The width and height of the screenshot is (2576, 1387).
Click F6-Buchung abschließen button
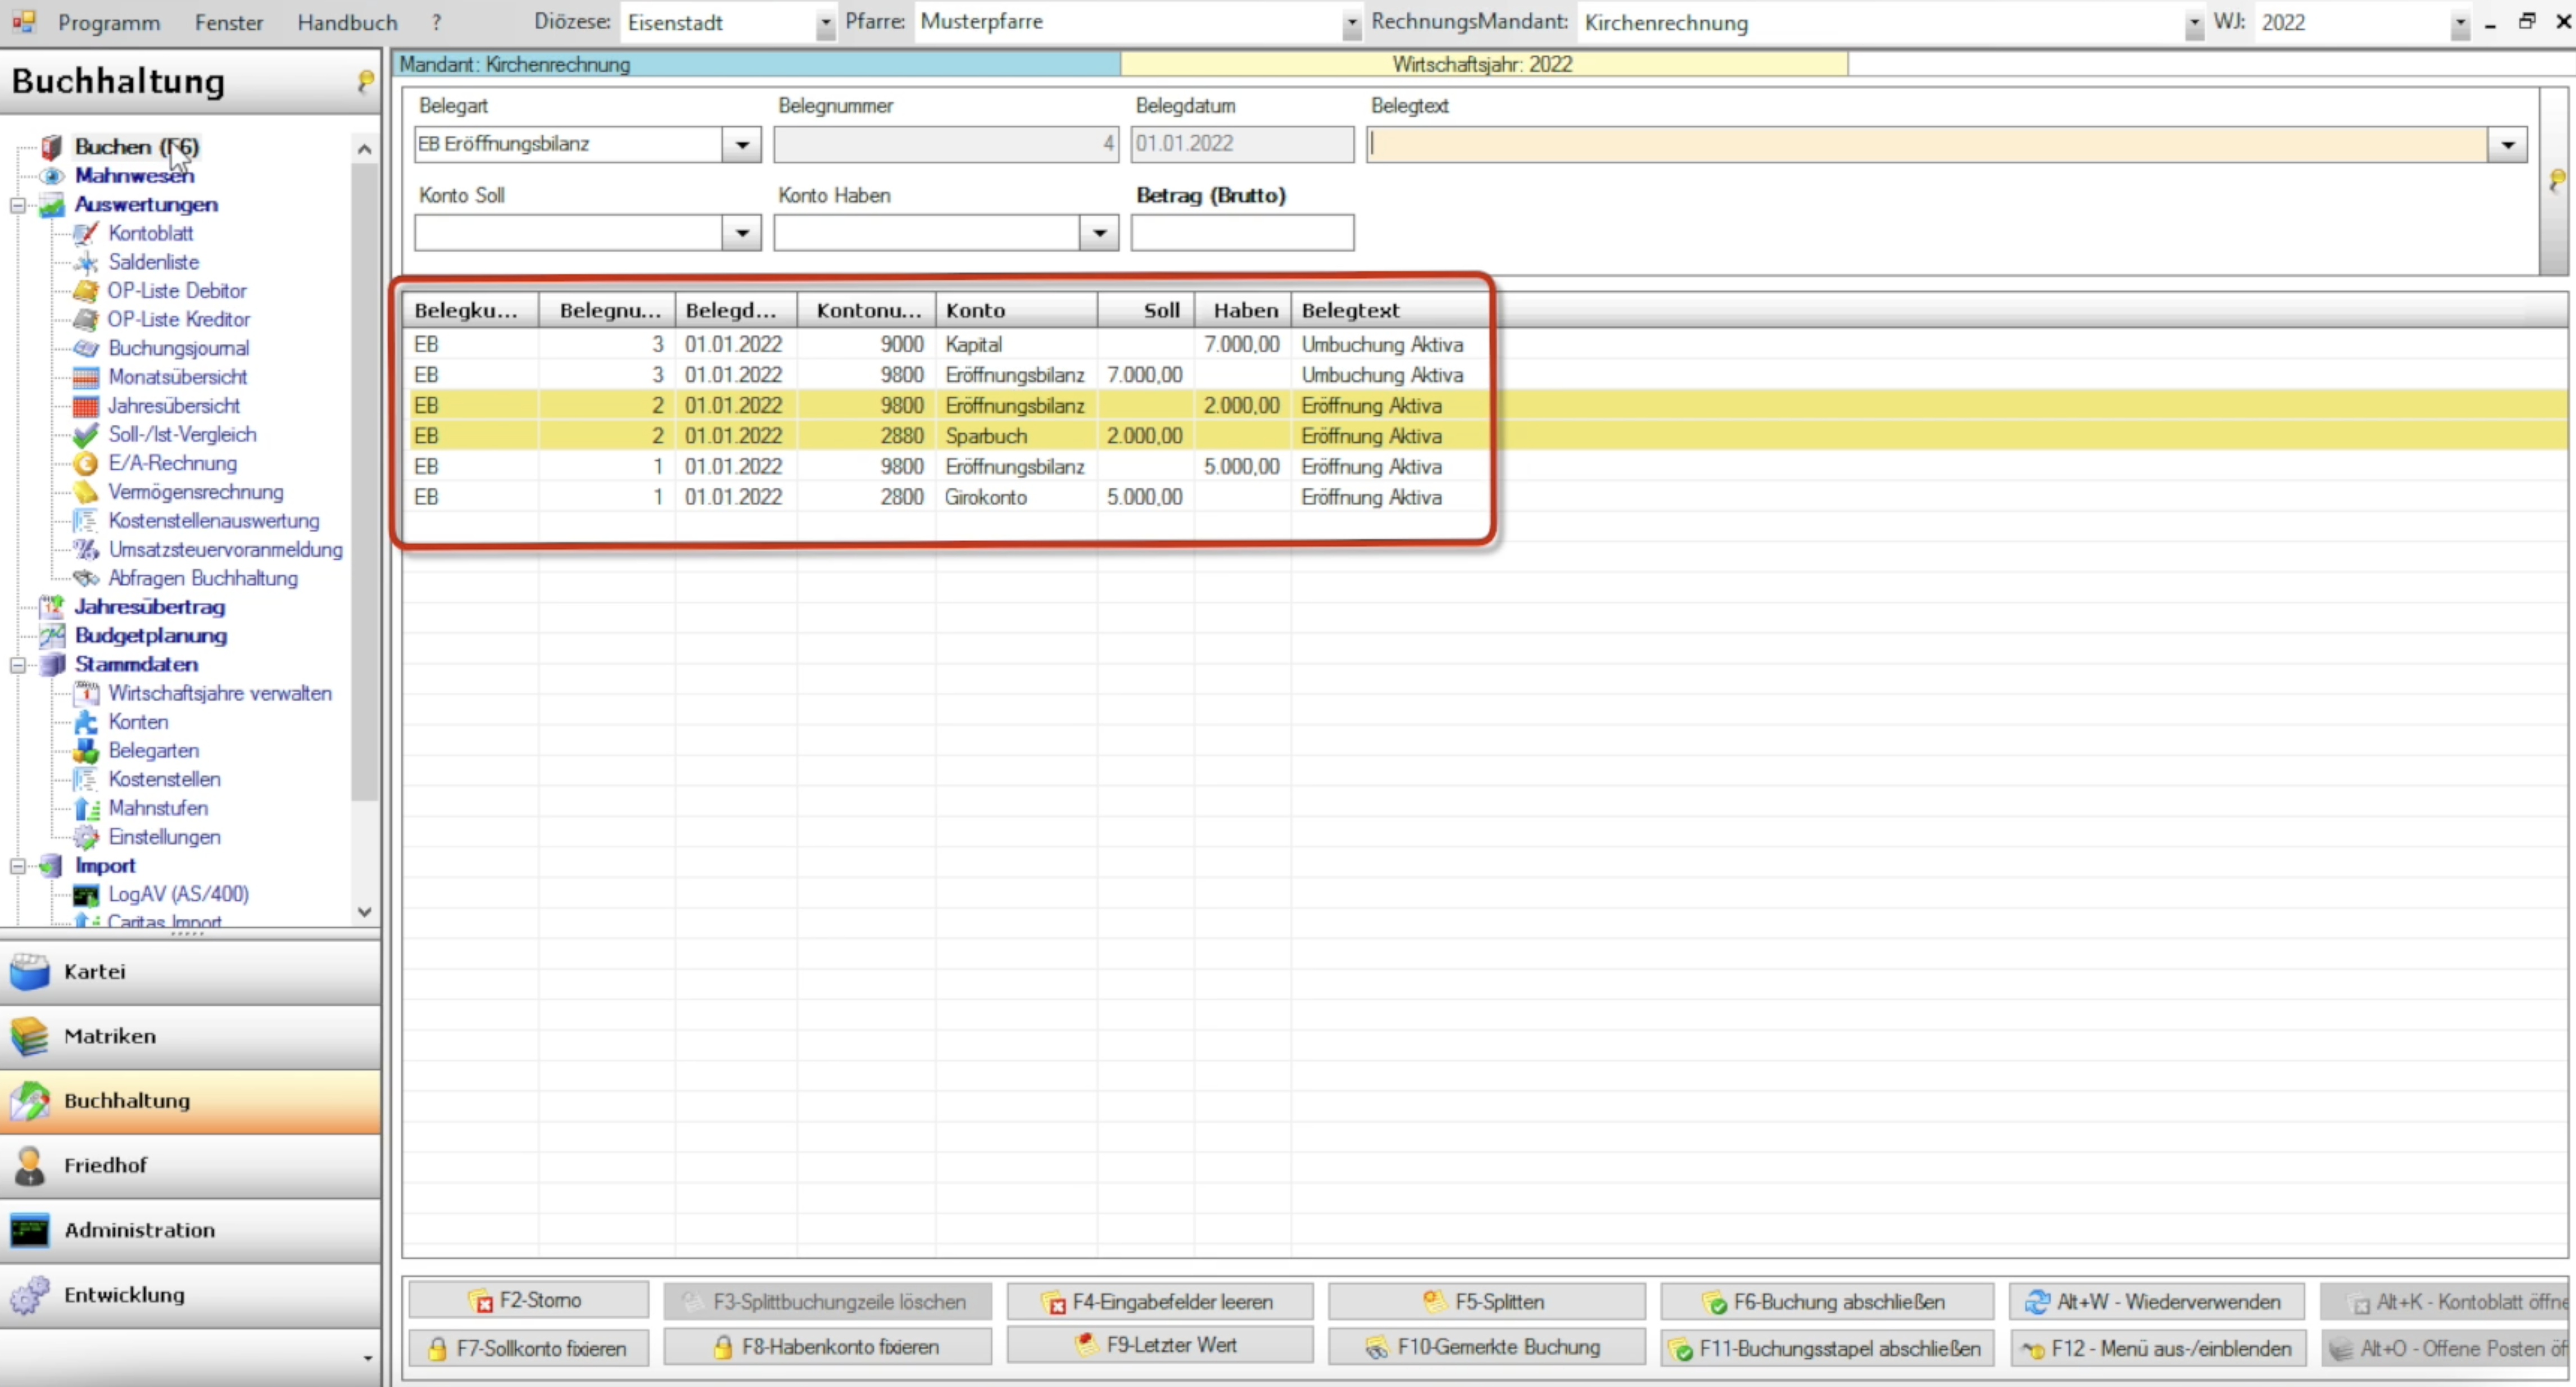click(x=1826, y=1302)
